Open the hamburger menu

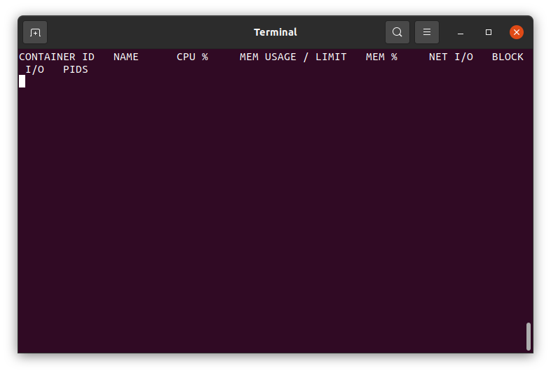(x=427, y=32)
